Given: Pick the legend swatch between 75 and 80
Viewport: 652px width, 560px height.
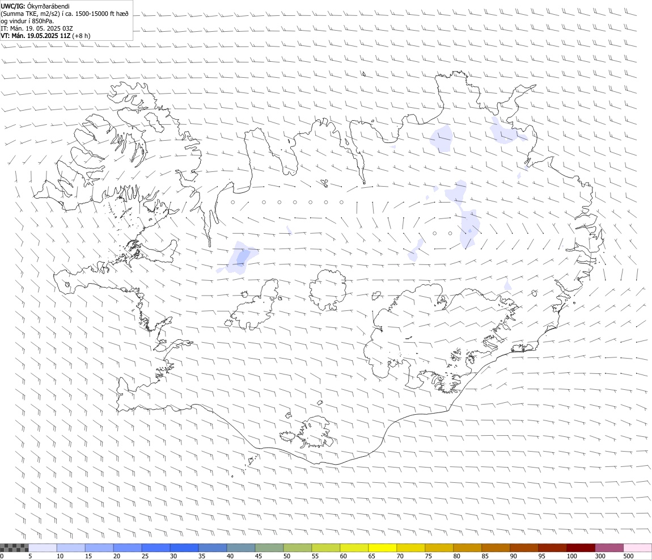Looking at the screenshot, I should tap(439, 548).
